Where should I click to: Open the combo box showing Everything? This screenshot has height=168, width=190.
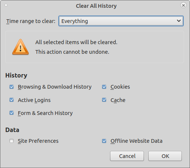(121, 21)
